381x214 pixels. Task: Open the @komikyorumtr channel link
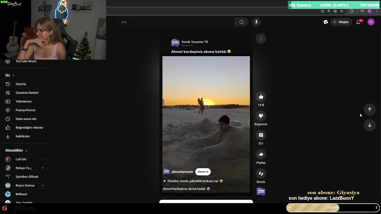point(182,172)
